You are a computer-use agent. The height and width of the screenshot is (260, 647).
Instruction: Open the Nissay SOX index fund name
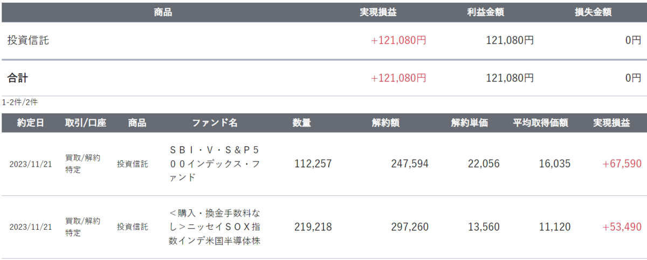point(215,227)
